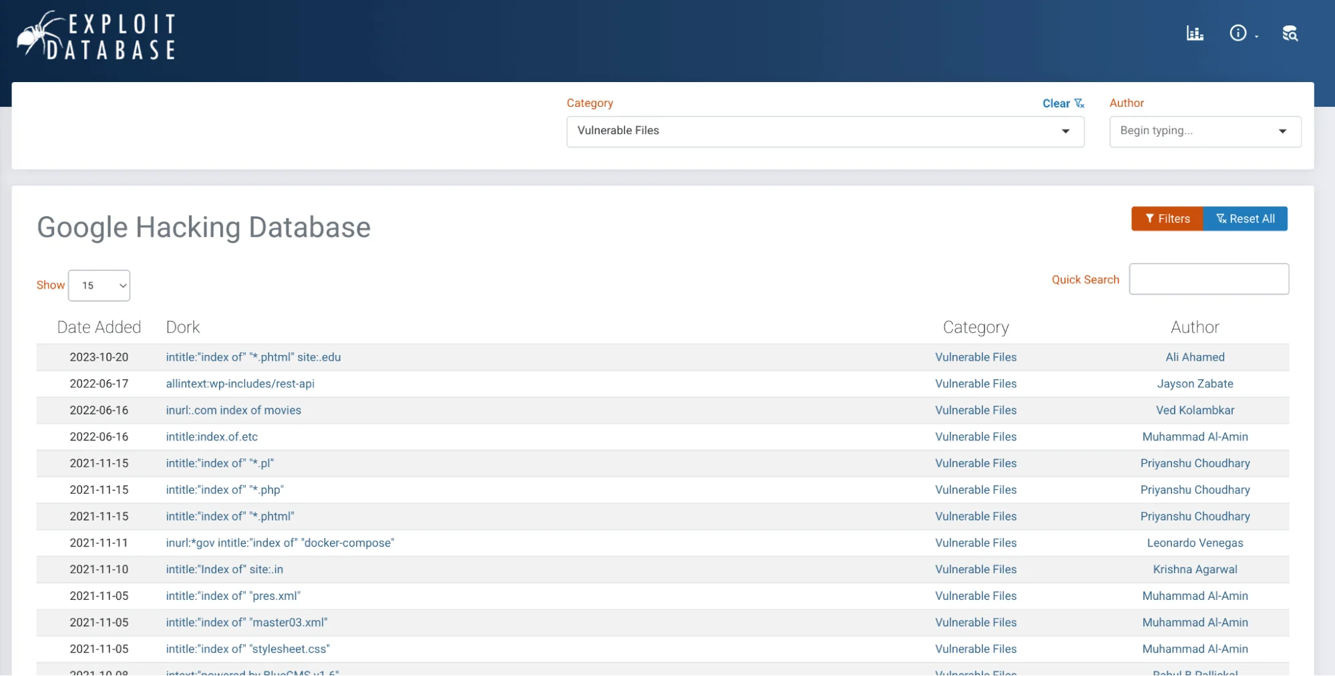Open dork intitle:"index of" "*.pl"
1335x676 pixels.
point(220,463)
